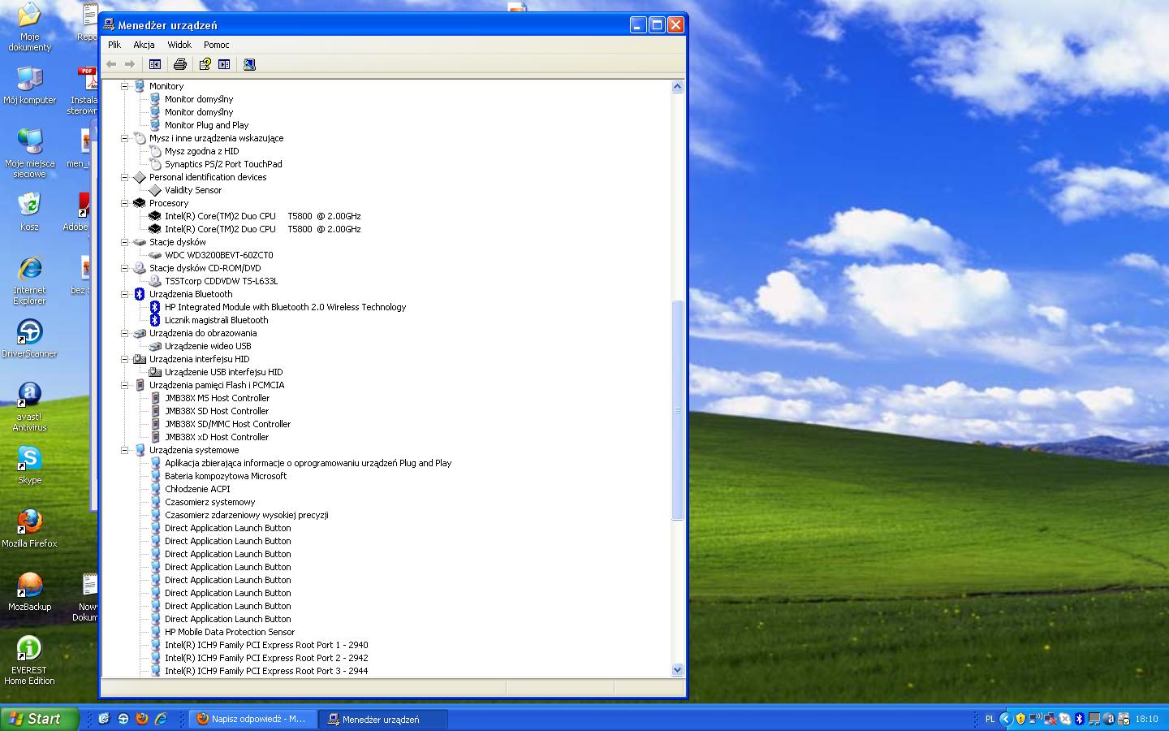1169x731 pixels.
Task: Collapse Stacje dysków CD-ROM/DVD node
Action: (125, 268)
